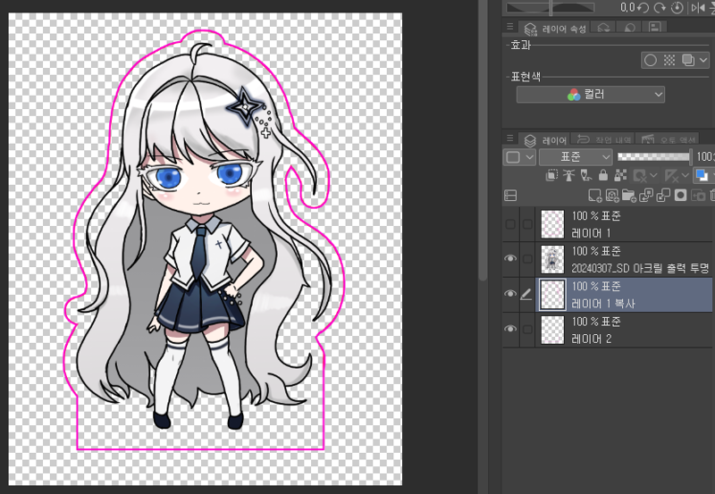The width and height of the screenshot is (715, 494).
Task: Toggle edit box on 레이어 2 row
Action: pyautogui.click(x=527, y=329)
